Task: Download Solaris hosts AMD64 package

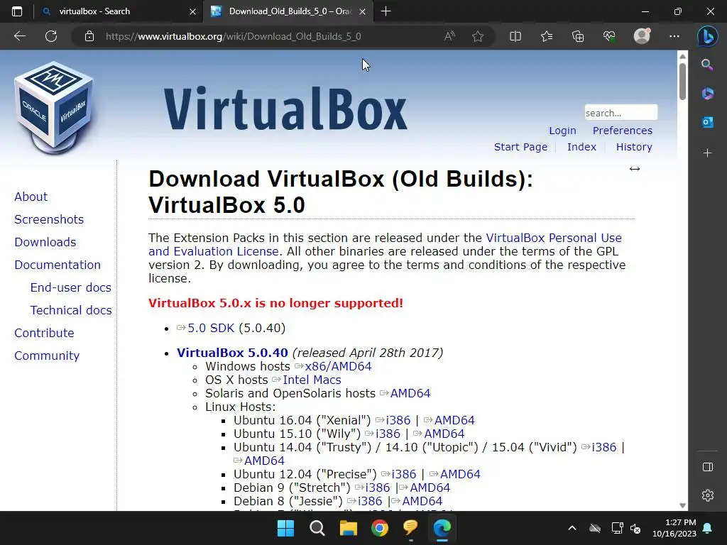Action: click(410, 393)
